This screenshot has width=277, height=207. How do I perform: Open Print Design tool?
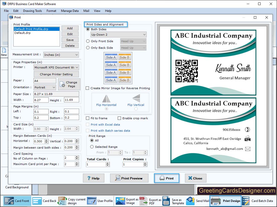[225, 201]
